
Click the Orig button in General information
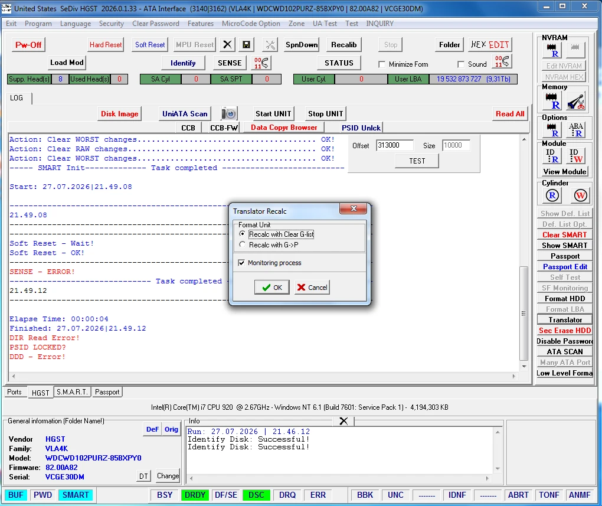[x=171, y=429]
